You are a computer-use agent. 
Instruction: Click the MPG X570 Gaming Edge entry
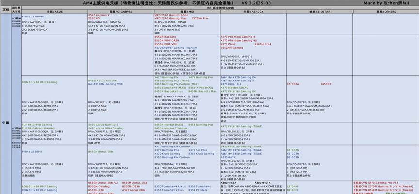pos(171,15)
